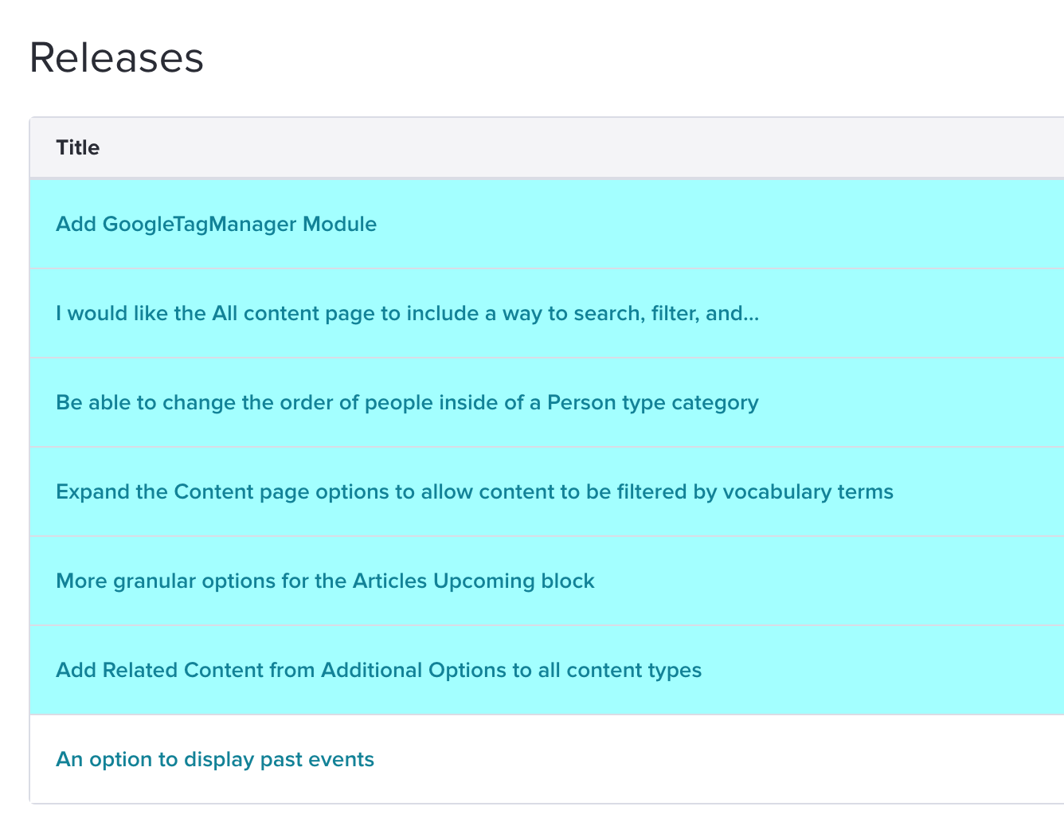Screen dimensions: 1064x822
Task: Click empty header area right of Title
Action: pyautogui.click(x=557, y=147)
